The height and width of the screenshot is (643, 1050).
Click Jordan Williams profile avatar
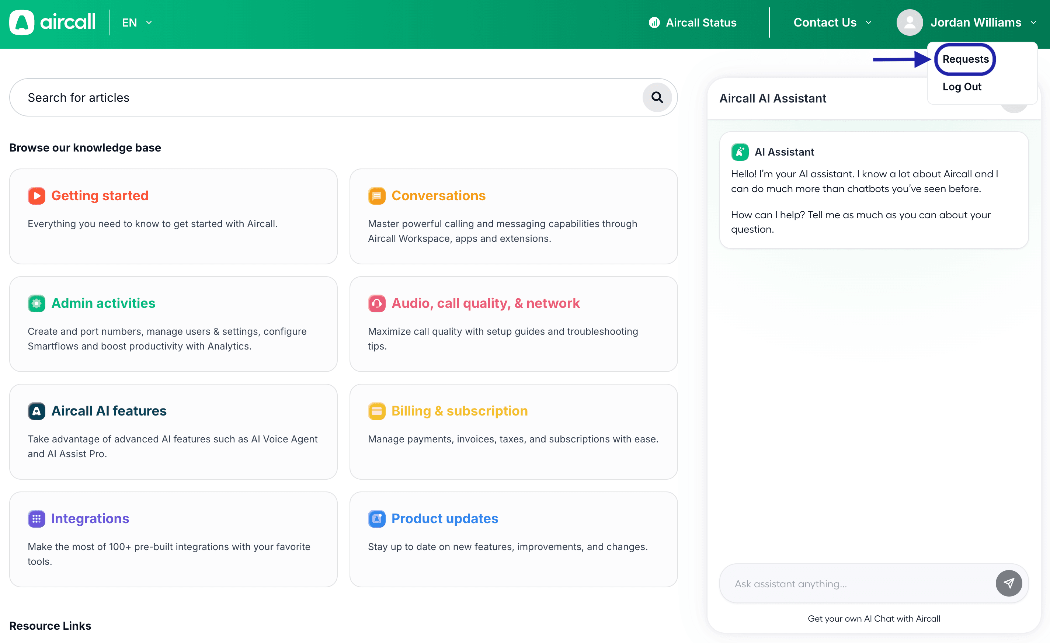tap(910, 22)
